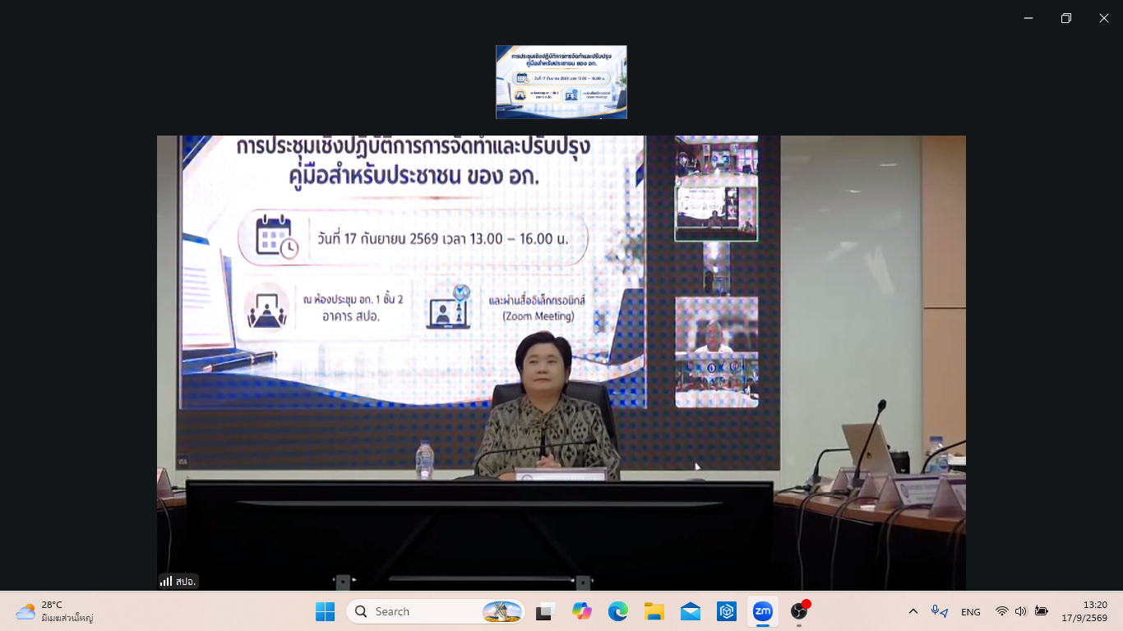Click the microphone and location tray icon

point(939,611)
